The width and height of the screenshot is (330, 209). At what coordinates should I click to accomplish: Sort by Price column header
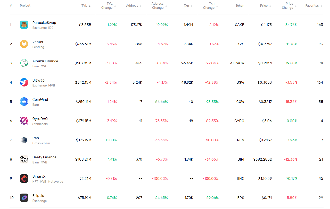pyautogui.click(x=266, y=6)
